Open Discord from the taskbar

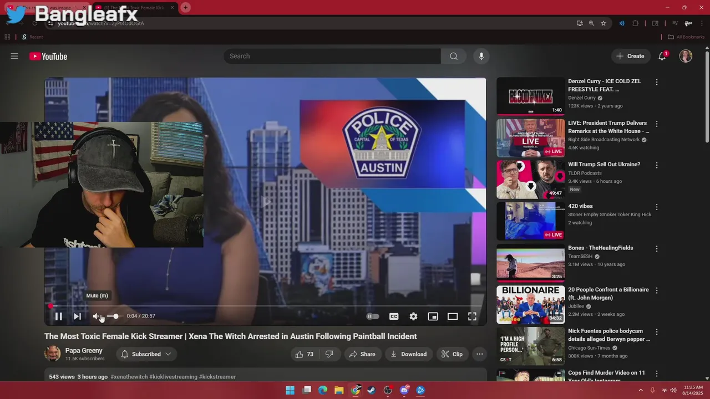pyautogui.click(x=404, y=390)
